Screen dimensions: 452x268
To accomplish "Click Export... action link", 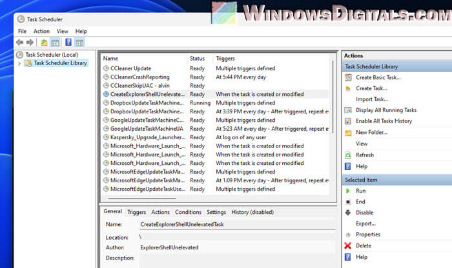I will point(366,224).
